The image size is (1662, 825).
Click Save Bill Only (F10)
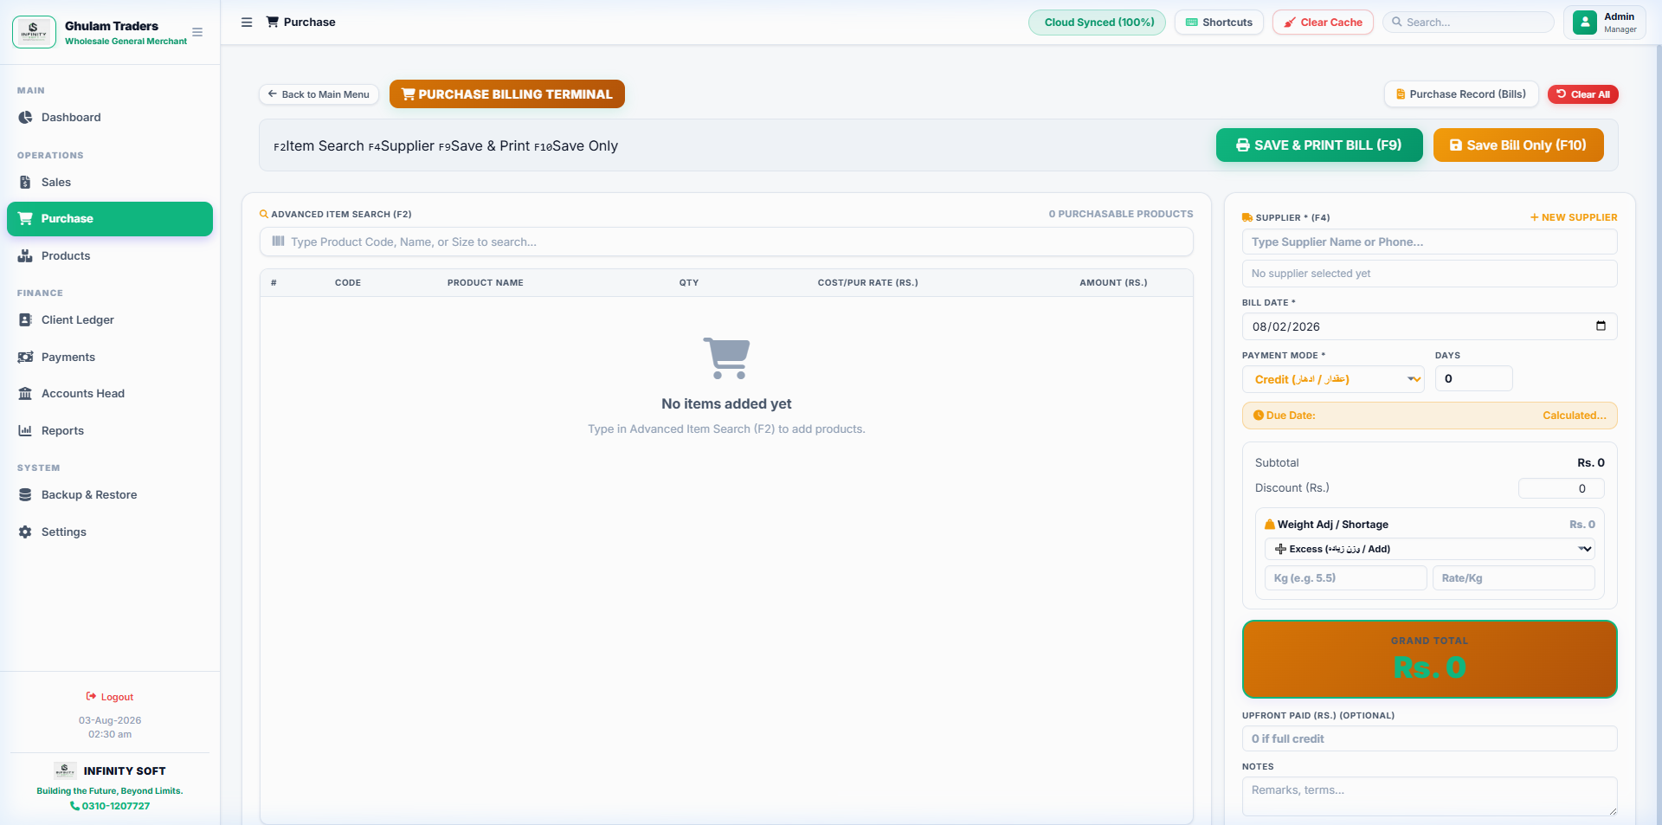(x=1518, y=145)
